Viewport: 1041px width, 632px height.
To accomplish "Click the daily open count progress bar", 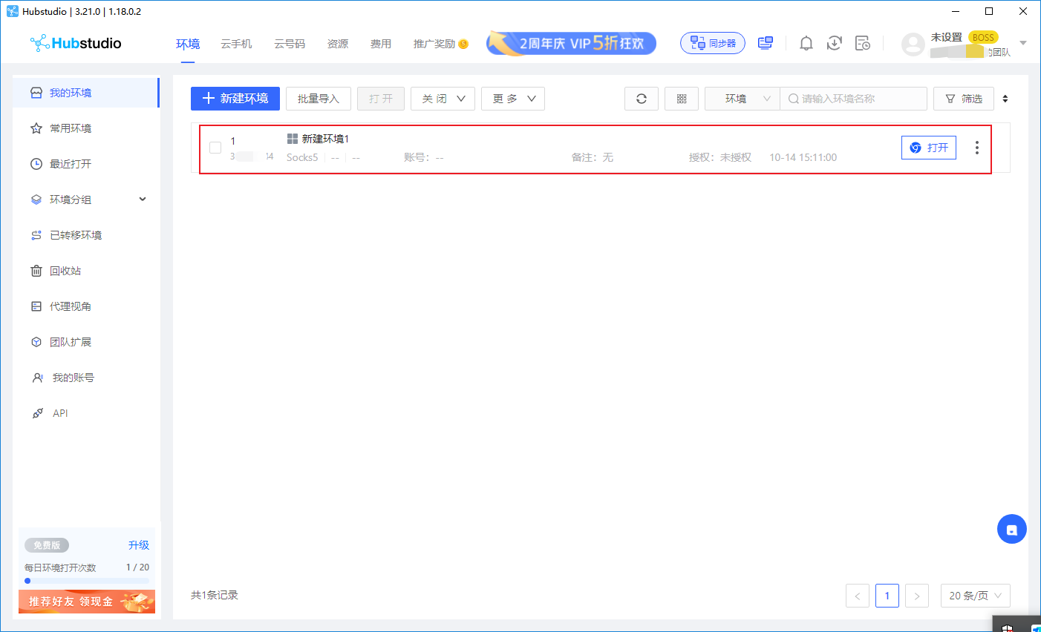I will point(87,580).
